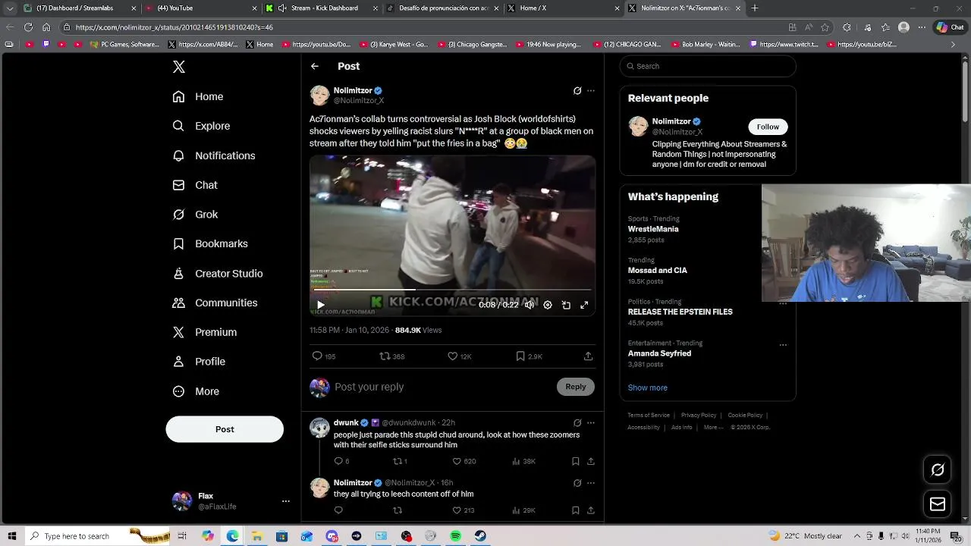View analytics 38K on dwunk's reply
Screen dimensions: 971x546
tap(524, 461)
